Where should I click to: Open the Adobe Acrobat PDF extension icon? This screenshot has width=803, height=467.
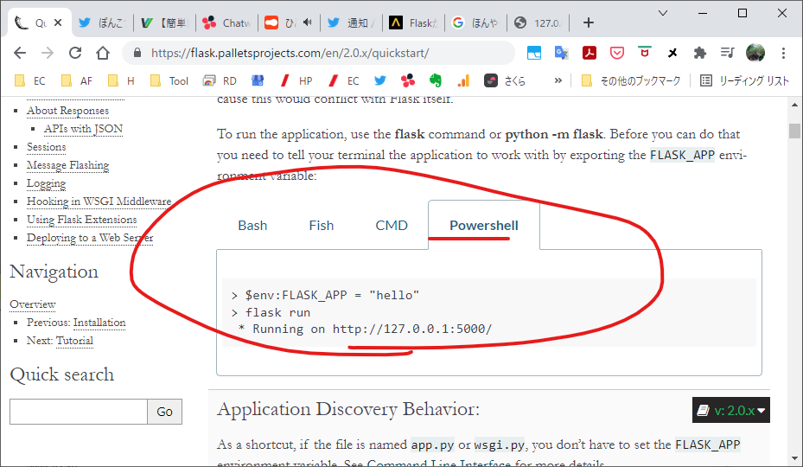[x=590, y=53]
